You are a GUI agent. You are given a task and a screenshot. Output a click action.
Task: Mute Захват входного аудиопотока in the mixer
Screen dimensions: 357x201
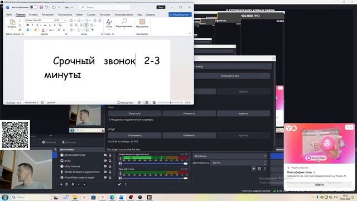tap(120, 164)
